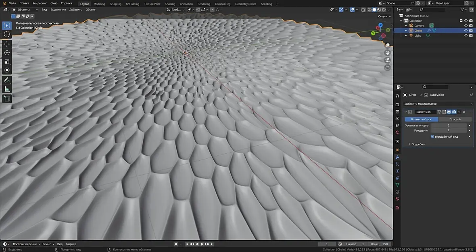The image size is (476, 252).
Task: Select the Measure ruler tool
Action: pyautogui.click(x=7, y=89)
